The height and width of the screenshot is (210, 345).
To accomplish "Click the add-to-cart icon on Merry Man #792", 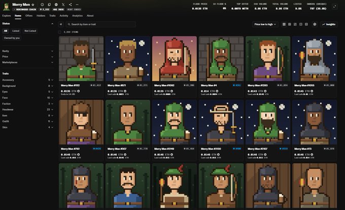I will (78, 155).
